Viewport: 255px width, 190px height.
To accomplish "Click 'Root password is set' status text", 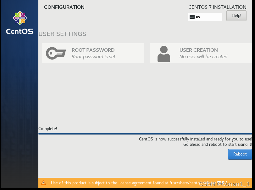I will click(93, 57).
